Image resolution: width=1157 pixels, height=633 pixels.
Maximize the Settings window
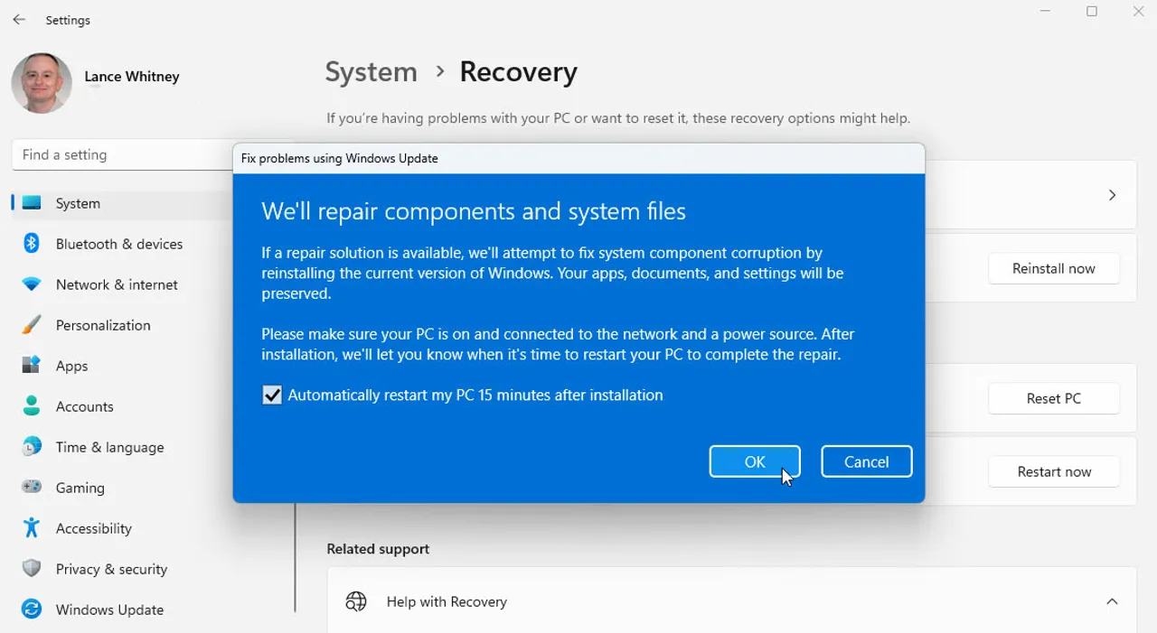coord(1092,12)
